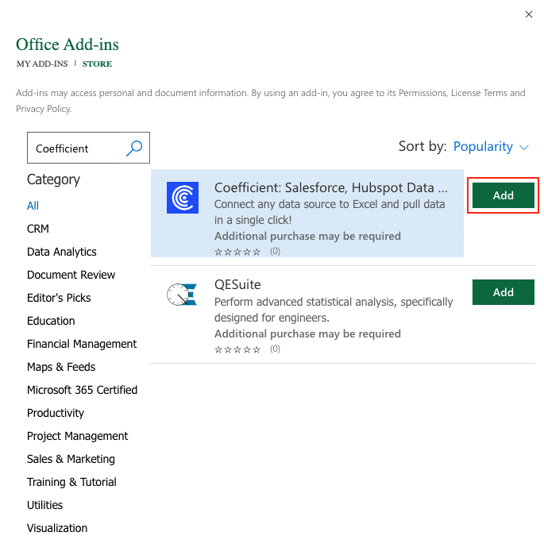Add the QESuite add-in
544x555 pixels.
click(503, 292)
